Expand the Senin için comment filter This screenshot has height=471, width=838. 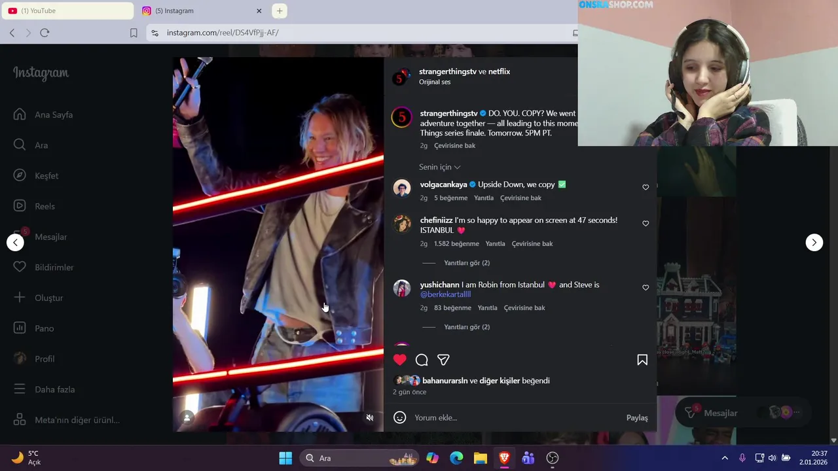click(x=440, y=167)
